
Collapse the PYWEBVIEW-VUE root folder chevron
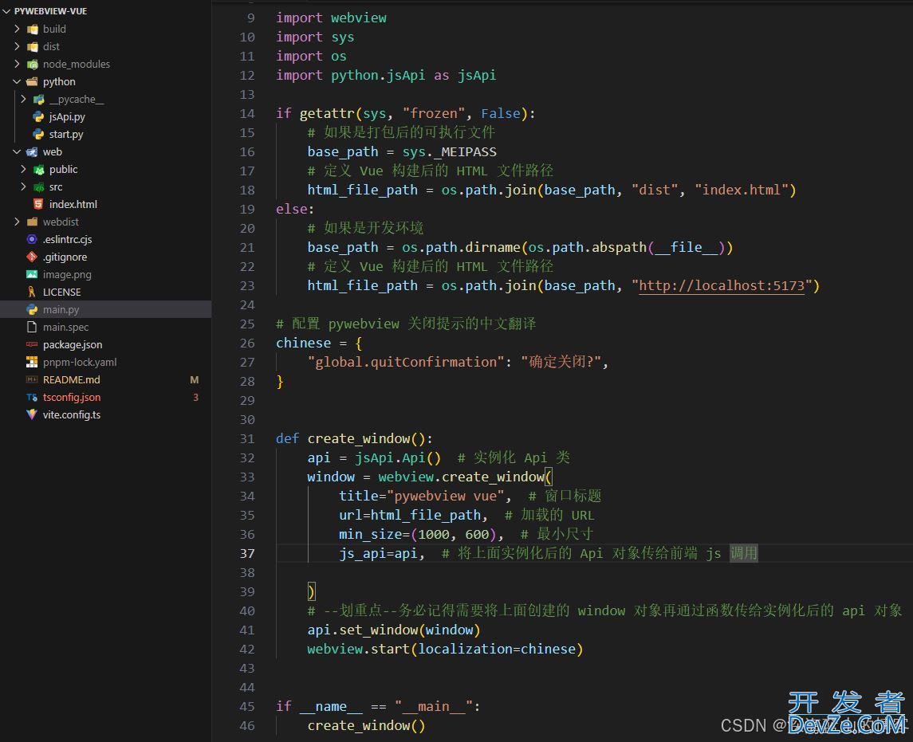[6, 11]
